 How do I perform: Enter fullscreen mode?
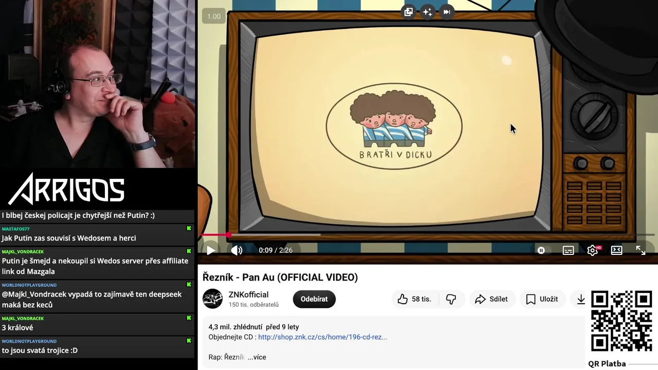click(x=641, y=250)
